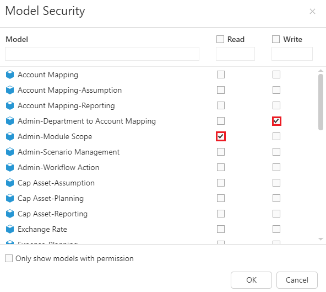
Task: Select the Account Mapping-Reporting model name
Action: (x=66, y=105)
